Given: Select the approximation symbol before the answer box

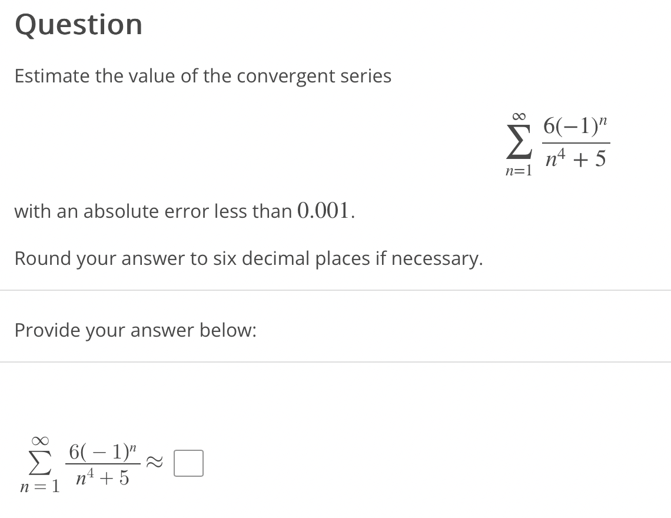Looking at the screenshot, I should 154,463.
